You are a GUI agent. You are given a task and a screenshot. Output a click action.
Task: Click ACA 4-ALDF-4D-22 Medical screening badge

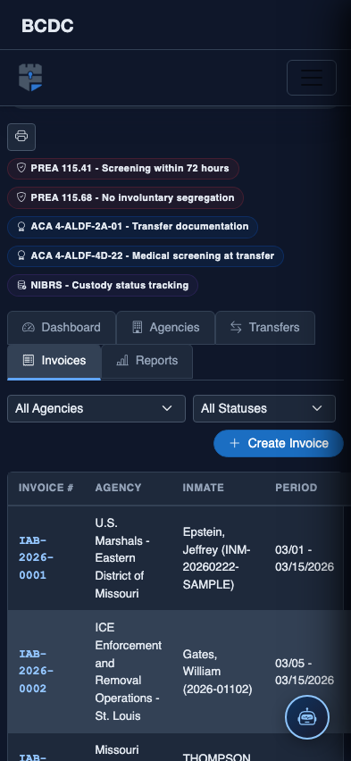pyautogui.click(x=146, y=255)
